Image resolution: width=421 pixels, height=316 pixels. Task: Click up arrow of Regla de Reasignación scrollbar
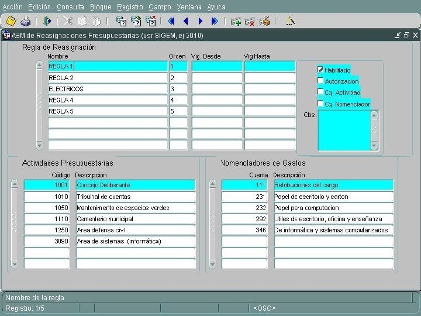click(40, 66)
